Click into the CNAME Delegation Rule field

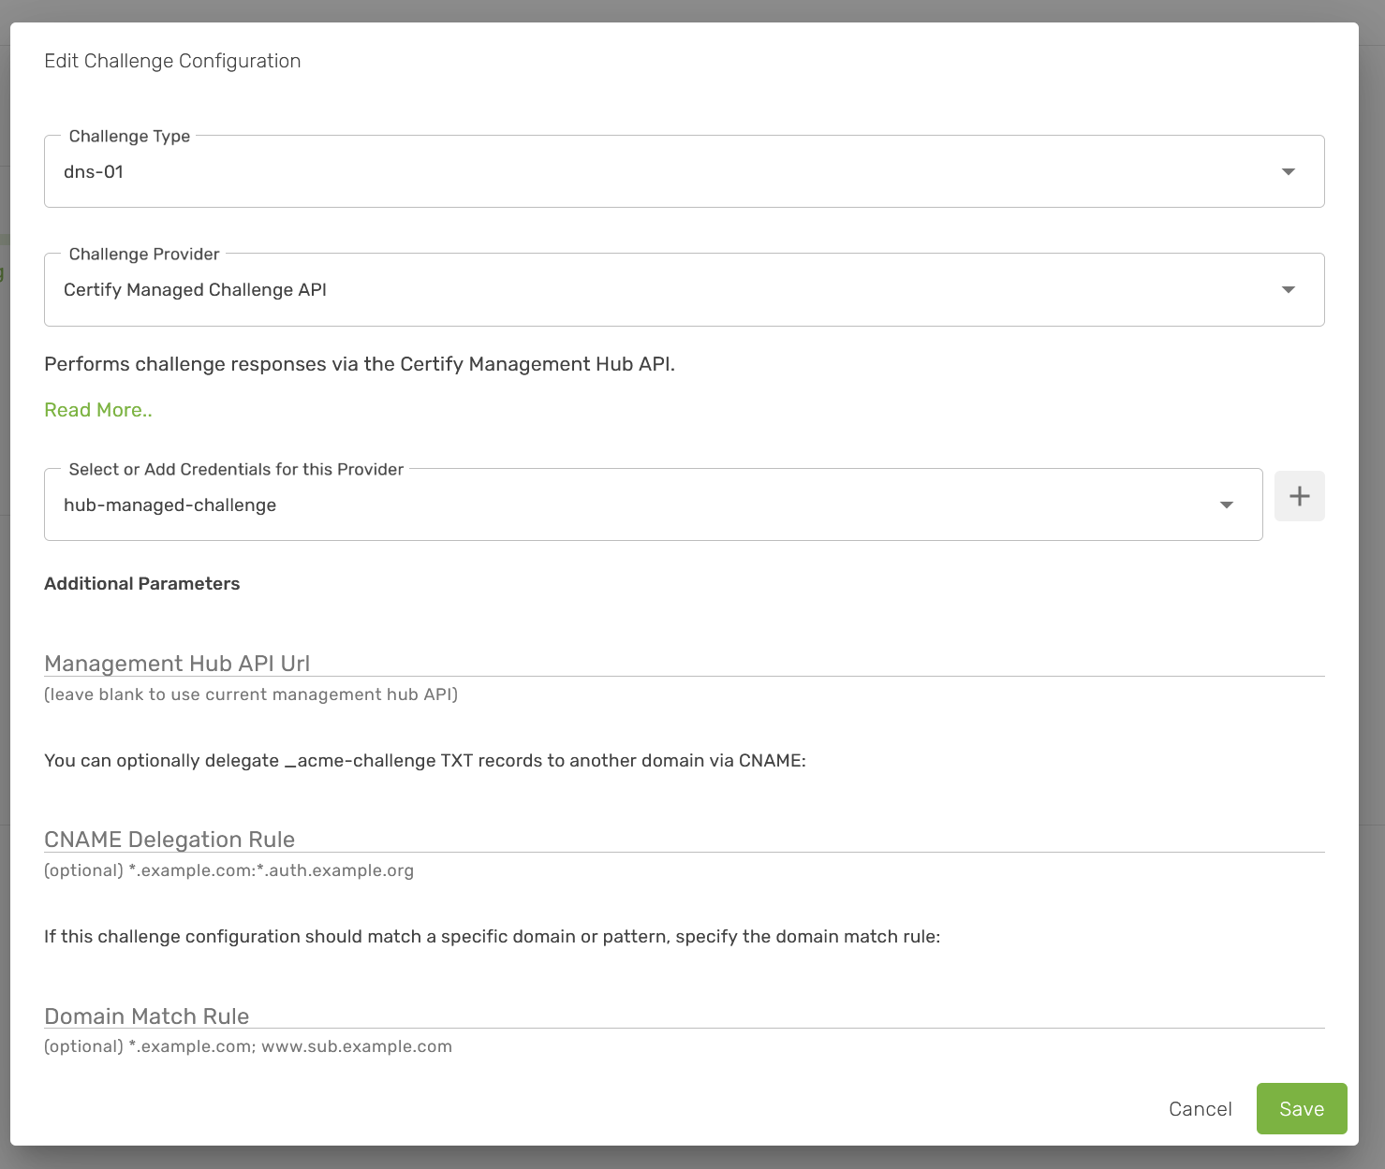click(x=684, y=839)
